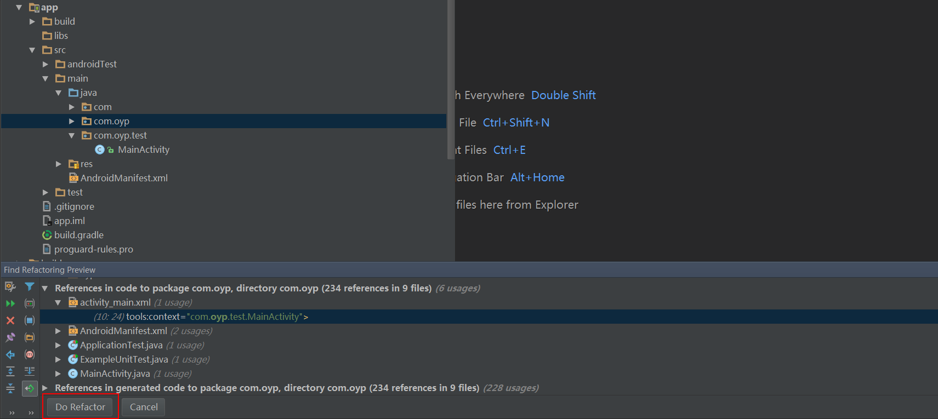Show more second toolbar column actions chevron
Image resolution: width=938 pixels, height=419 pixels.
click(x=31, y=413)
